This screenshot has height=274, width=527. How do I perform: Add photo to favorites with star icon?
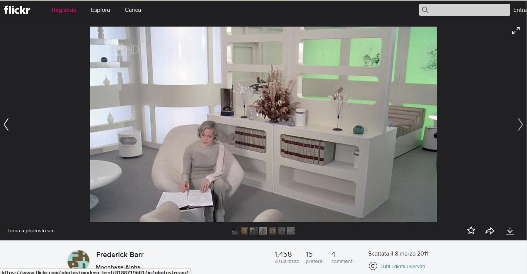[471, 231]
